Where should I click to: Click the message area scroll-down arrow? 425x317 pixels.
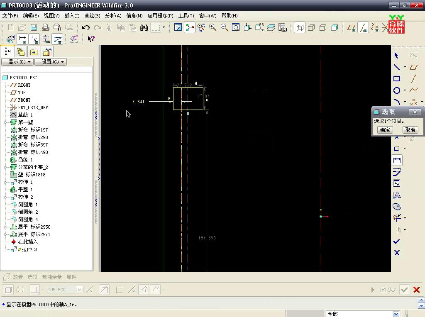pyautogui.click(x=421, y=306)
